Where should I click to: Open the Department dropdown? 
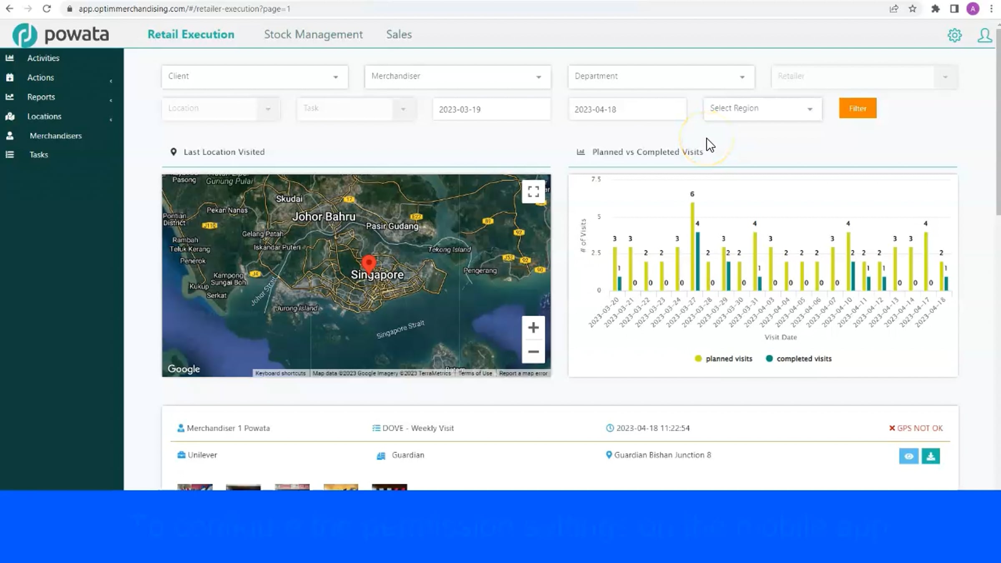coord(661,77)
